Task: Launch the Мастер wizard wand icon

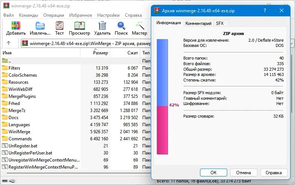Action: pyautogui.click(x=140, y=26)
